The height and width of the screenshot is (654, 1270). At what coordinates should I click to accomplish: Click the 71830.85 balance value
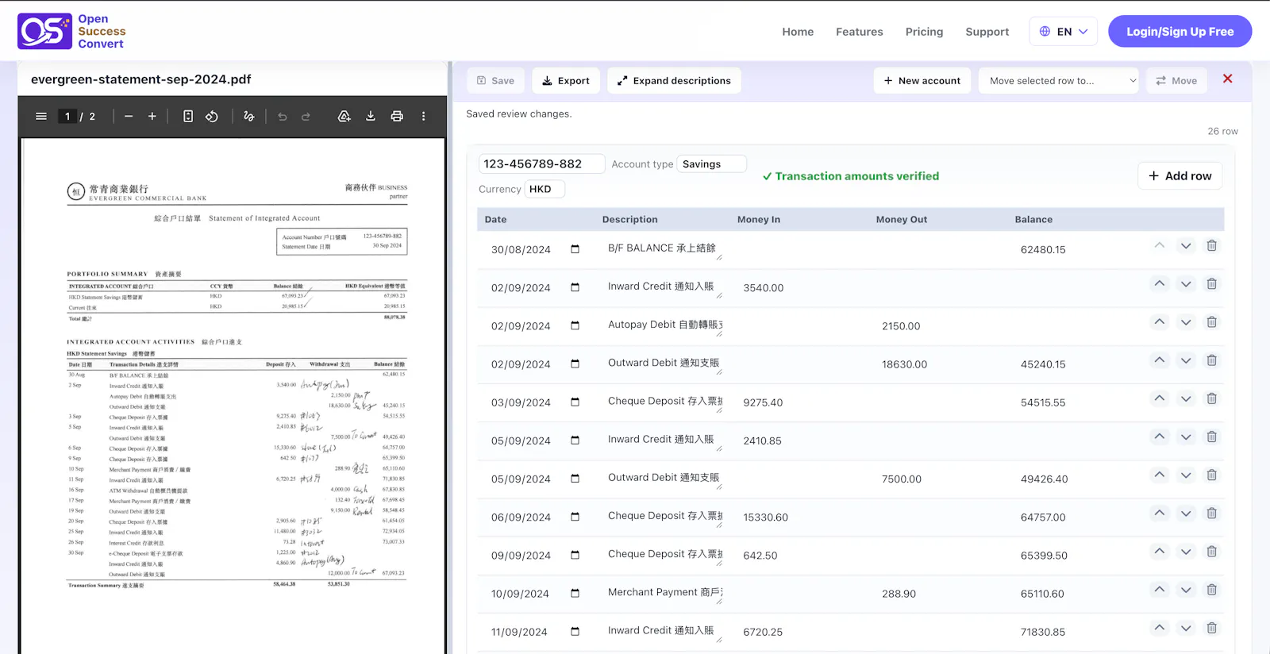click(x=1043, y=632)
